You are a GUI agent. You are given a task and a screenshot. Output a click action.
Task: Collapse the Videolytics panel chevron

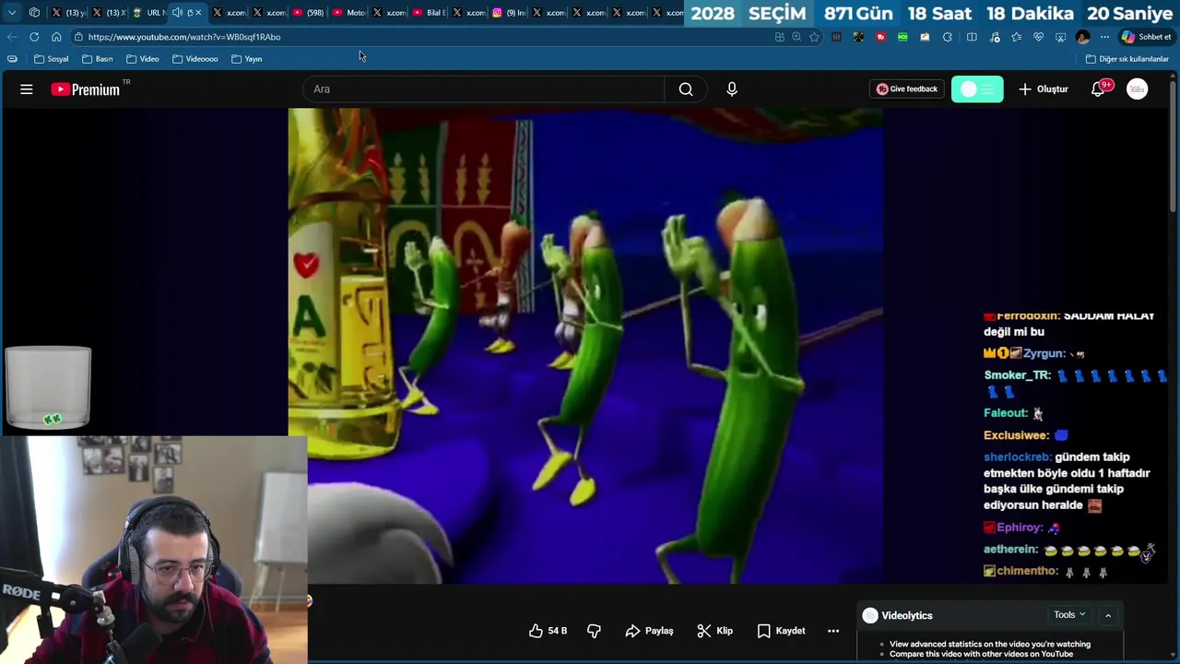tap(1108, 615)
